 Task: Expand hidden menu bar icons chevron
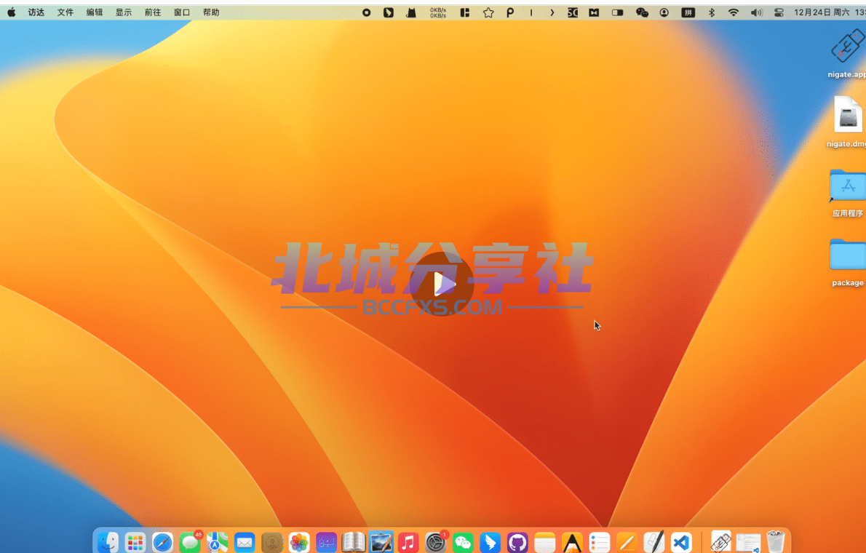coord(552,12)
